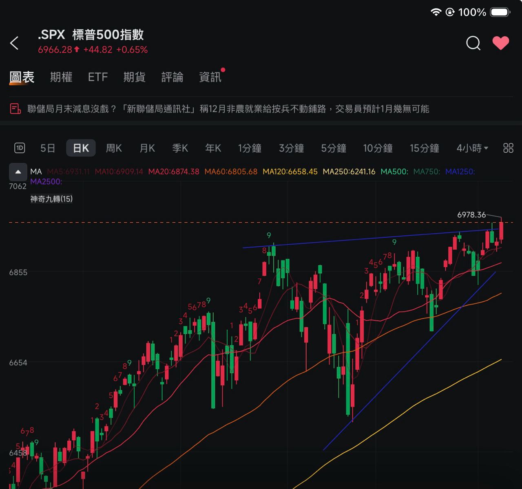Select the 1D intraday chart icon

pos(20,148)
